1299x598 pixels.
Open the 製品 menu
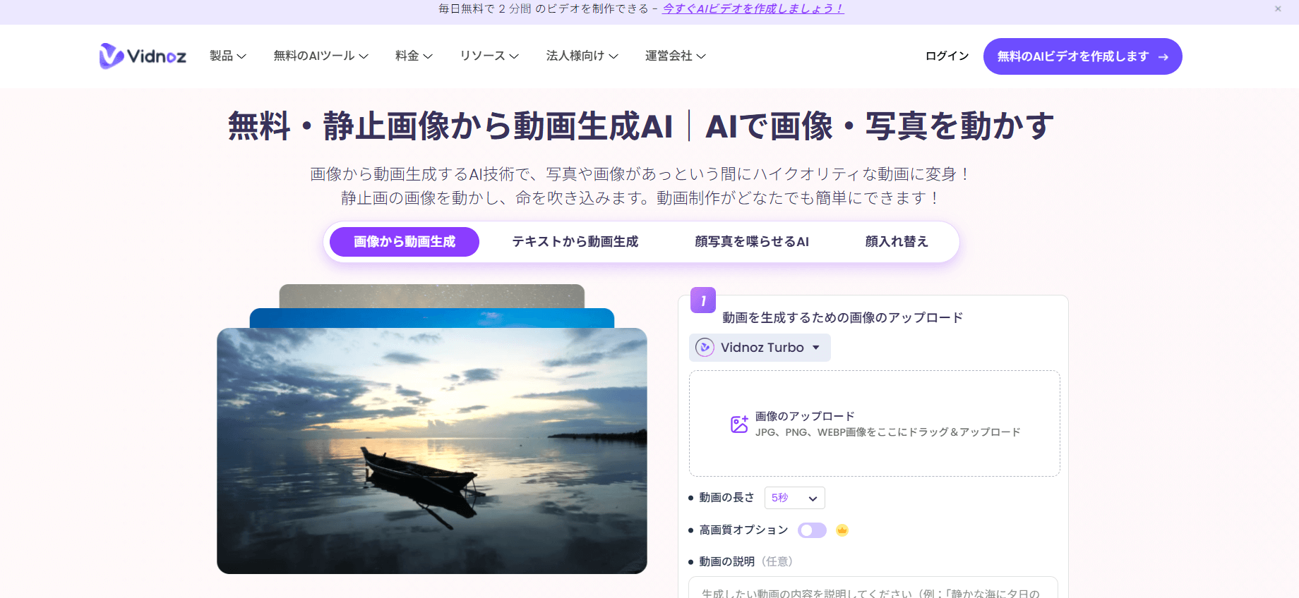click(x=227, y=56)
